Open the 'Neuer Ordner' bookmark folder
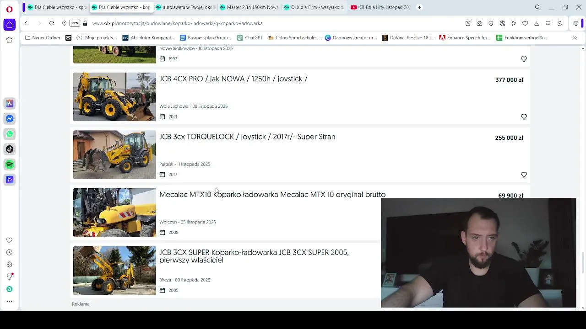 tap(43, 38)
